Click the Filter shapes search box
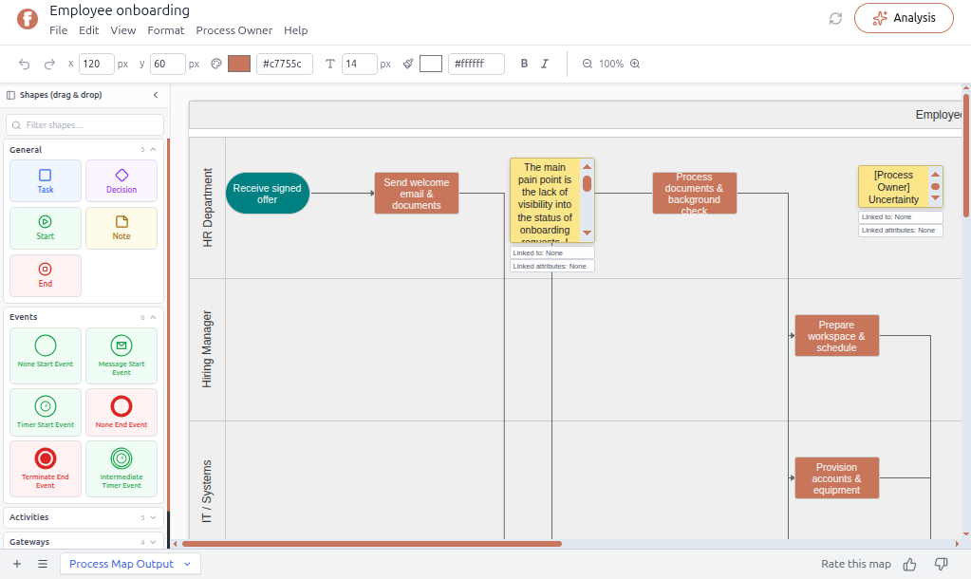 84,124
